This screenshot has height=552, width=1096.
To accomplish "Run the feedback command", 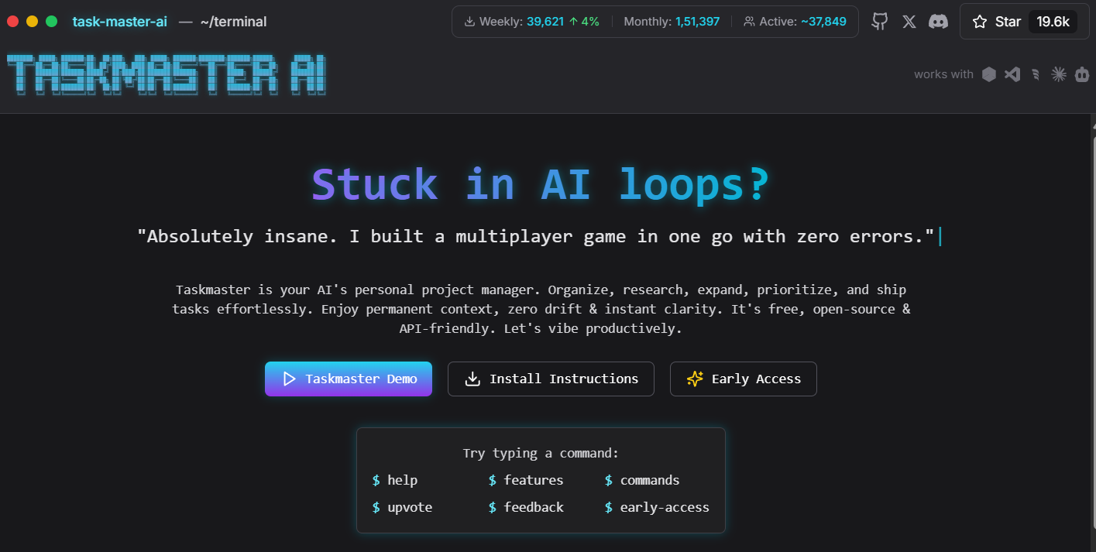I will [x=526, y=507].
